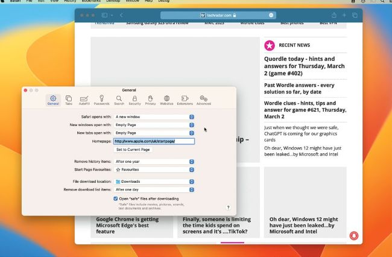Open the Extensions preferences pane
Screen dimensions: 392x257
click(185, 100)
